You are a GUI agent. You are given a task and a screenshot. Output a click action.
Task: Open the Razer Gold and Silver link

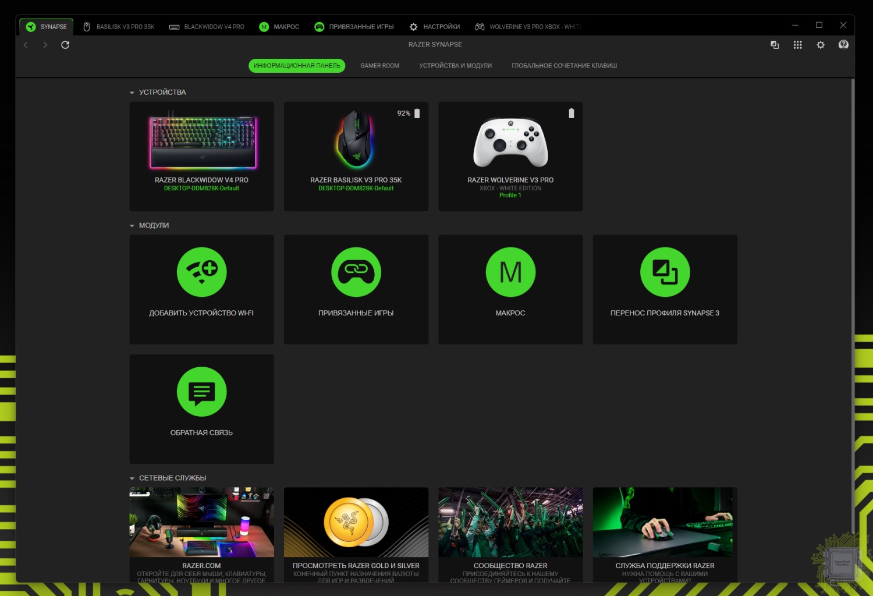pos(356,534)
